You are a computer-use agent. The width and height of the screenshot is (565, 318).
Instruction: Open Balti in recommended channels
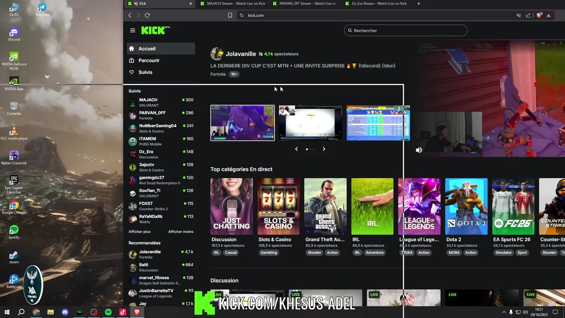point(161,267)
